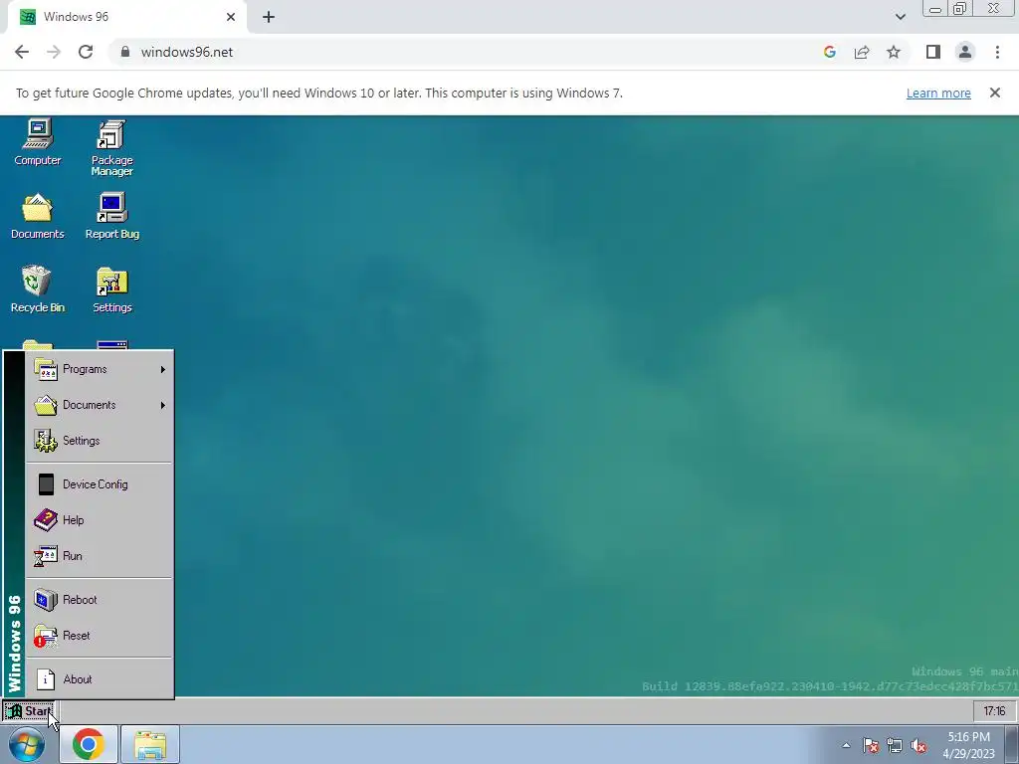
Task: Click the Action Center flag tray icon
Action: pyautogui.click(x=871, y=745)
